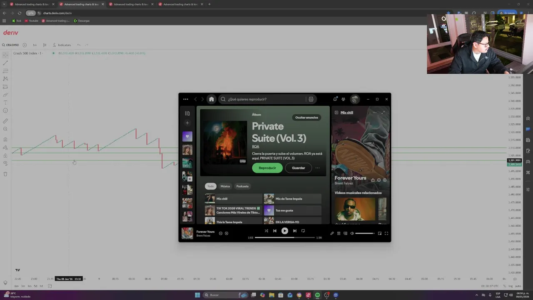The width and height of the screenshot is (533, 300).
Task: Open Spotify notifications bell
Action: coord(335,99)
